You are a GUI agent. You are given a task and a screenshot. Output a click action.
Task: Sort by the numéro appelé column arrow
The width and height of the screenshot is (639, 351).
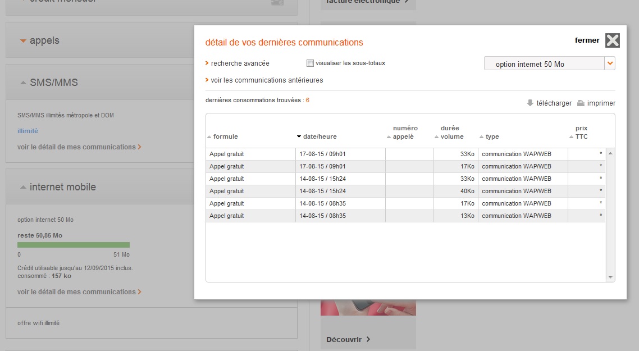click(x=389, y=137)
